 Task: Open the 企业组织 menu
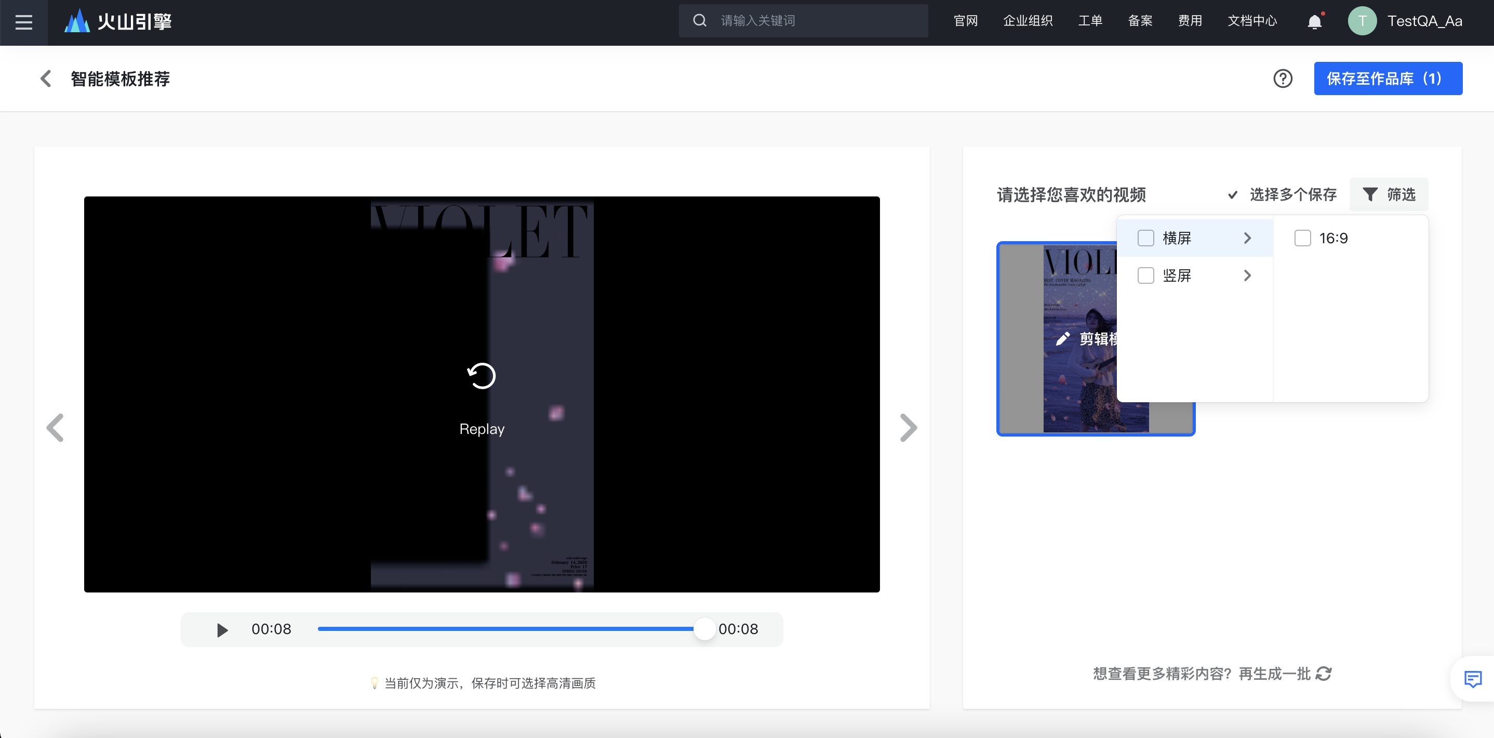coord(1028,21)
